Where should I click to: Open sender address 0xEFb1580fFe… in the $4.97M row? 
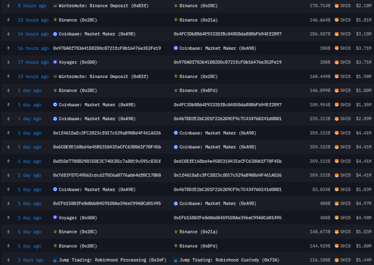pos(107,204)
